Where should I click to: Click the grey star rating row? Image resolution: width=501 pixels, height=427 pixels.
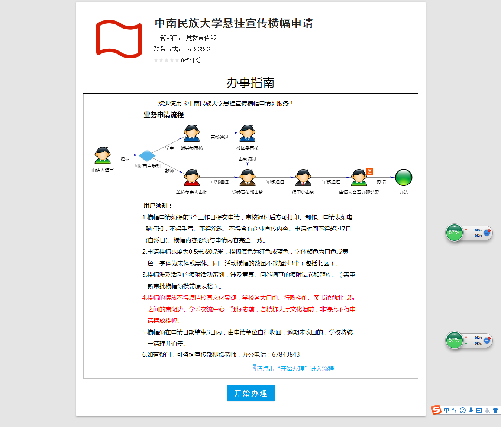click(x=167, y=60)
